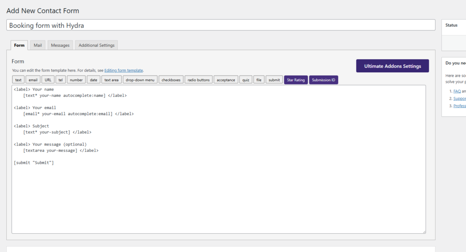Insert a file upload tag
Image resolution: width=466 pixels, height=252 pixels.
pyautogui.click(x=259, y=80)
